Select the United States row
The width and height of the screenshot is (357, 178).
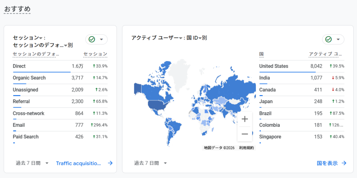point(302,66)
